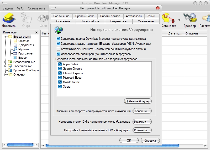Open the Задачи menu
The image size is (210, 150).
8,8
